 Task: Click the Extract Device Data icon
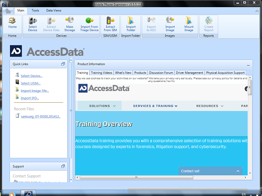pos(51,24)
